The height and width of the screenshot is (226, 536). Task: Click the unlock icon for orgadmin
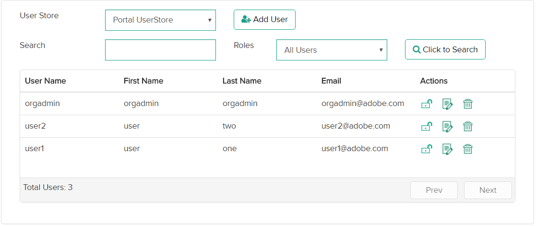tap(427, 104)
